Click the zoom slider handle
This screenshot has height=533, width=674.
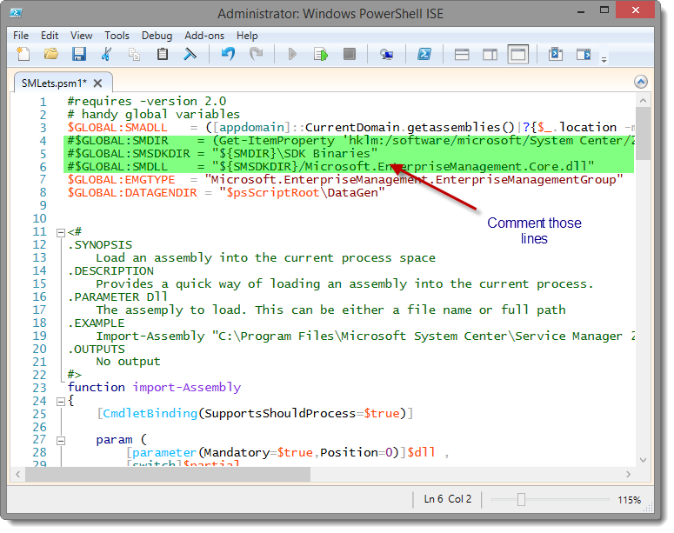pos(521,499)
